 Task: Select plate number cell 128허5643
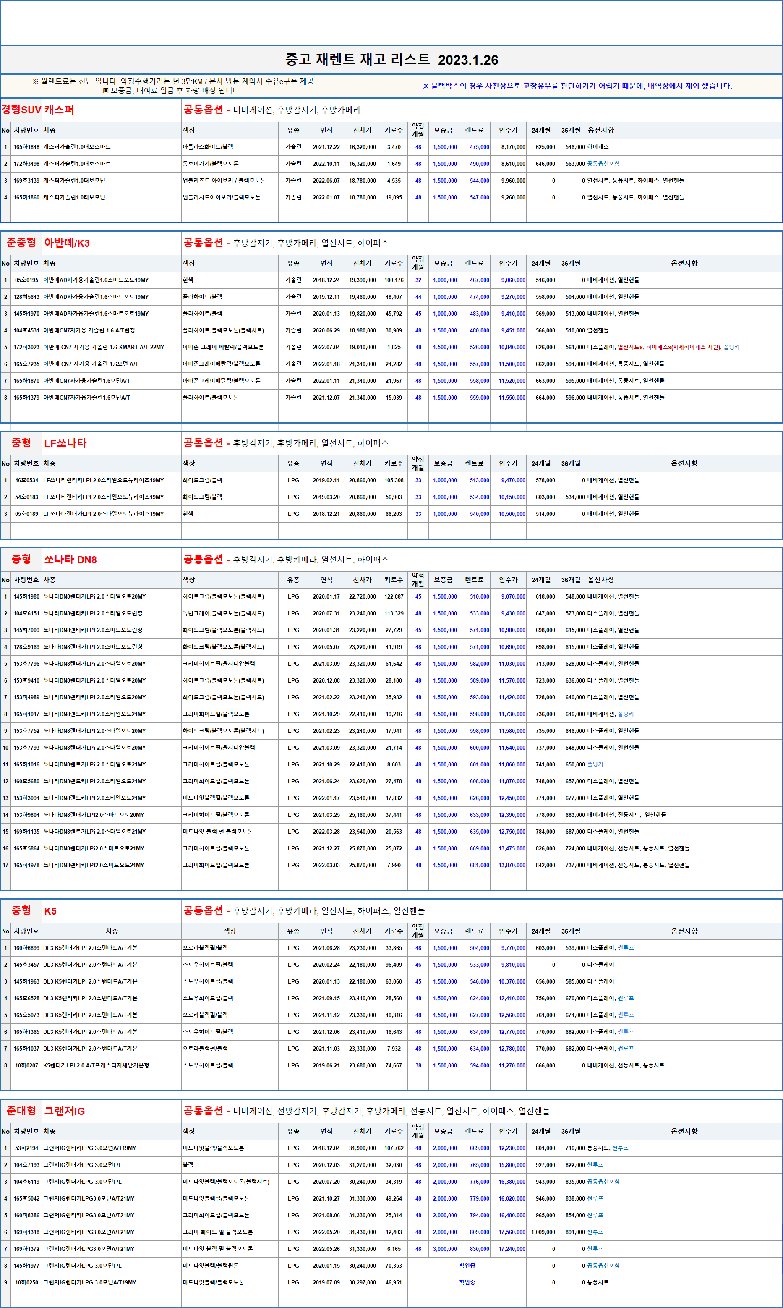pos(26,297)
